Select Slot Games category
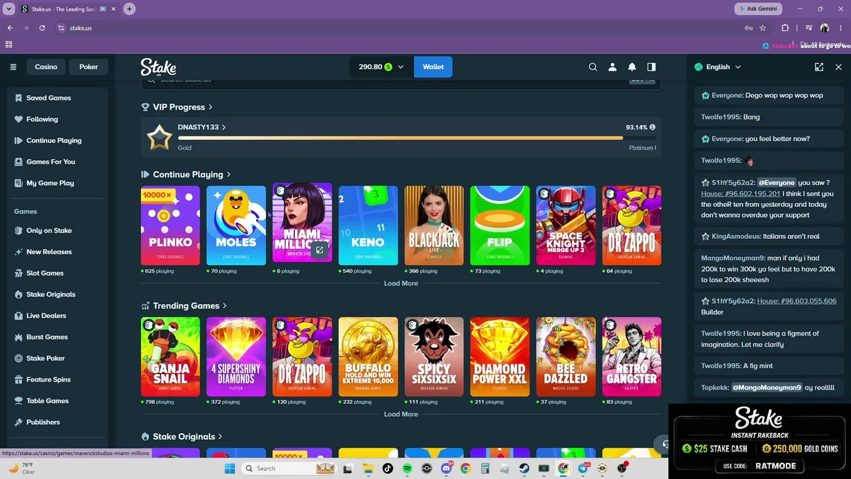Screen dimensions: 851x479 pos(45,273)
